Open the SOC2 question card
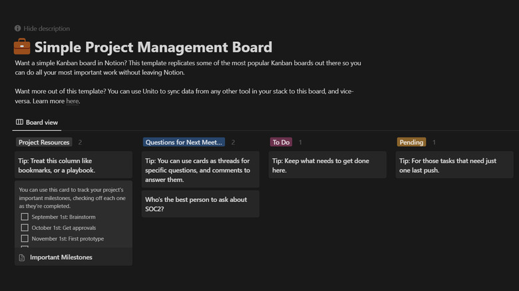The height and width of the screenshot is (291, 519). tap(200, 205)
